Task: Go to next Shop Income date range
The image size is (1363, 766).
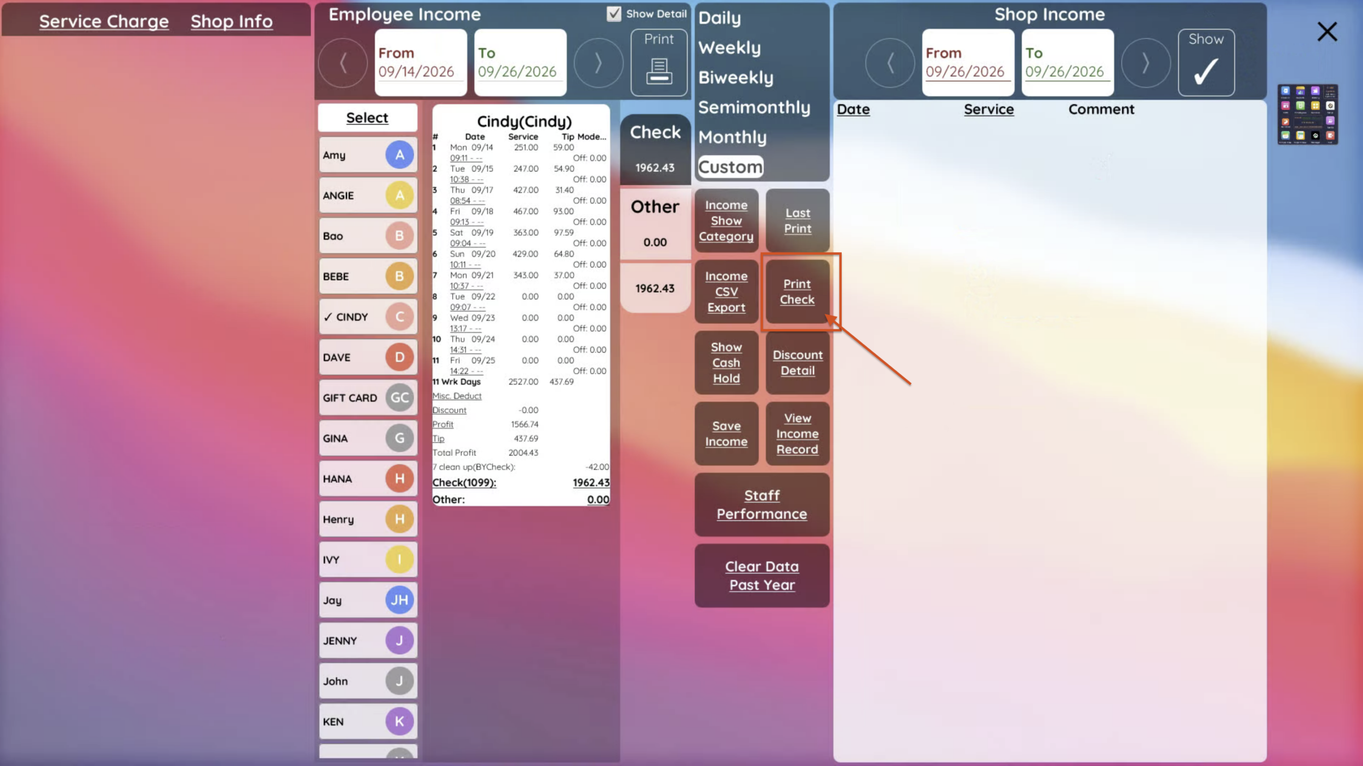Action: (1146, 63)
